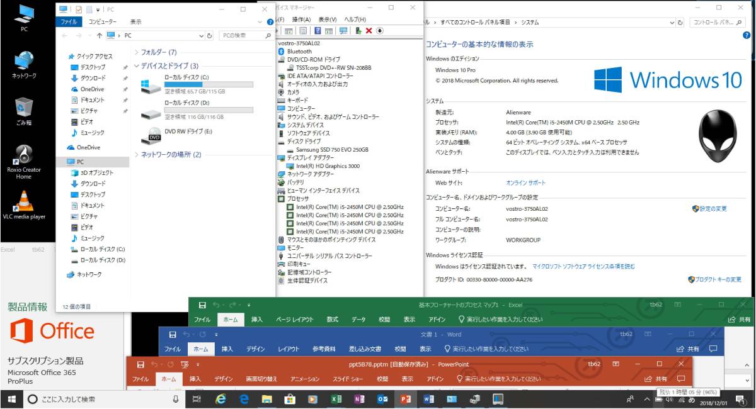Select the Bluetooth device category
Image resolution: width=756 pixels, height=409 pixels.
(299, 52)
